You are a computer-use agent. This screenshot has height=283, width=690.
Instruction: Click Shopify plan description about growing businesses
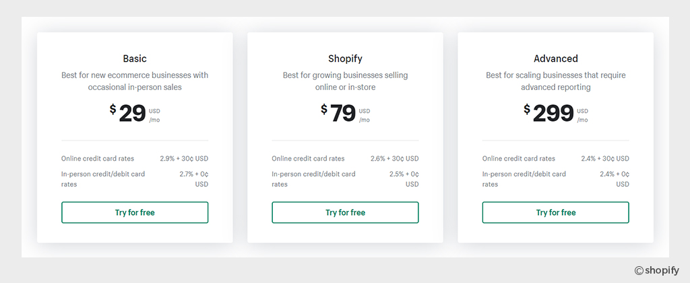coord(345,81)
